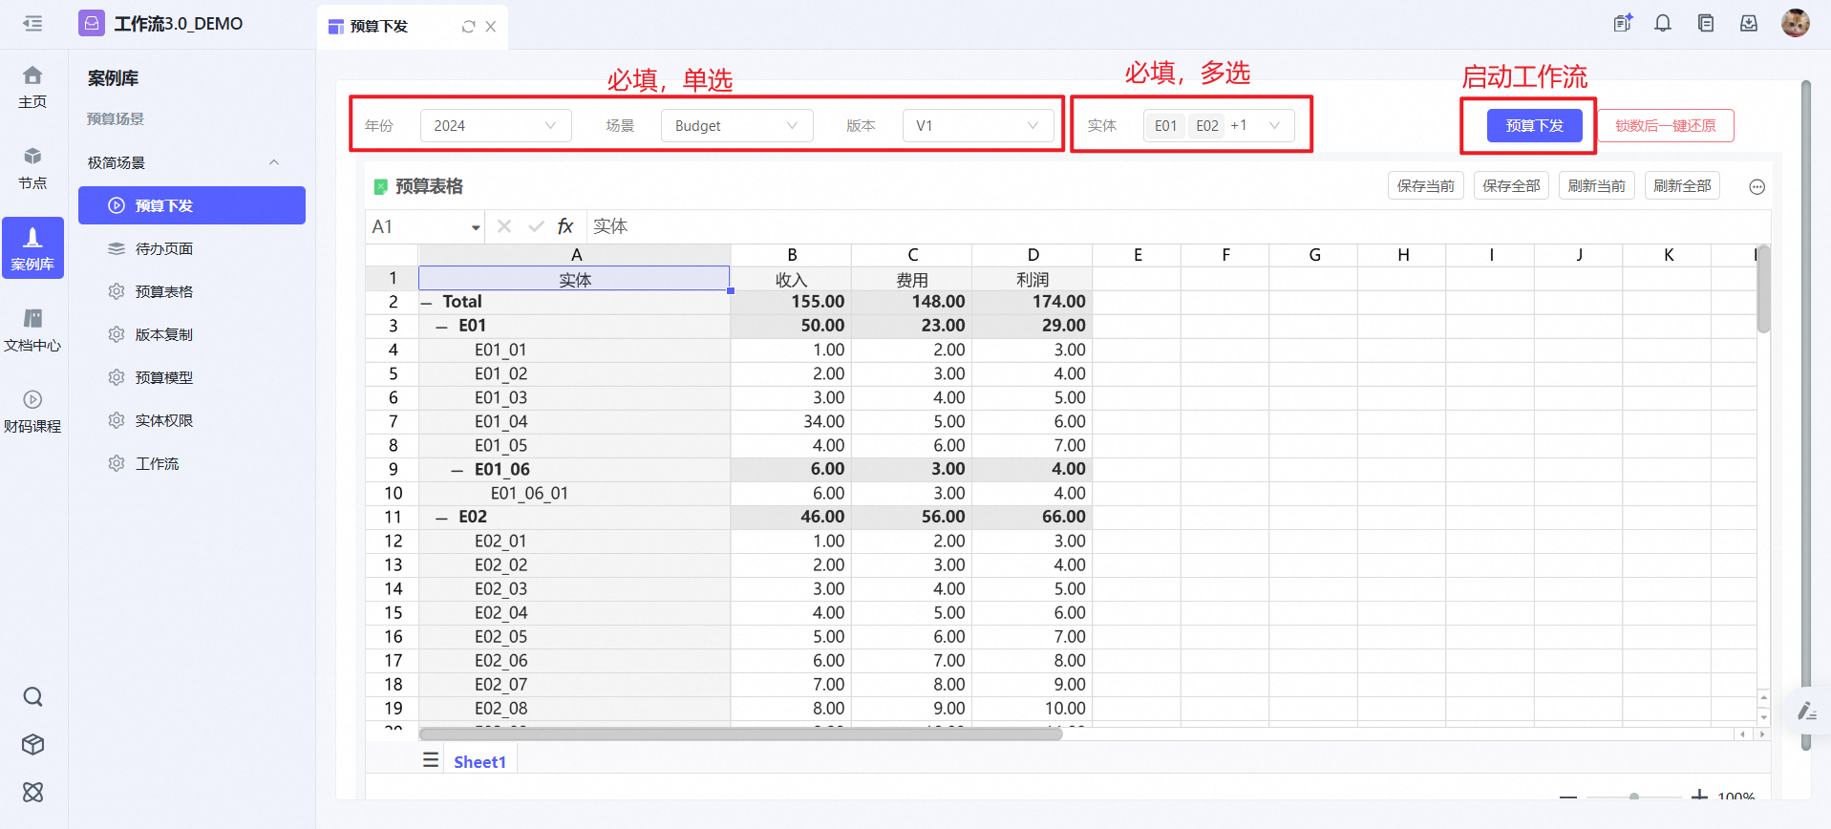The image size is (1831, 829).
Task: Switch to Sheet1 tab
Action: click(479, 762)
